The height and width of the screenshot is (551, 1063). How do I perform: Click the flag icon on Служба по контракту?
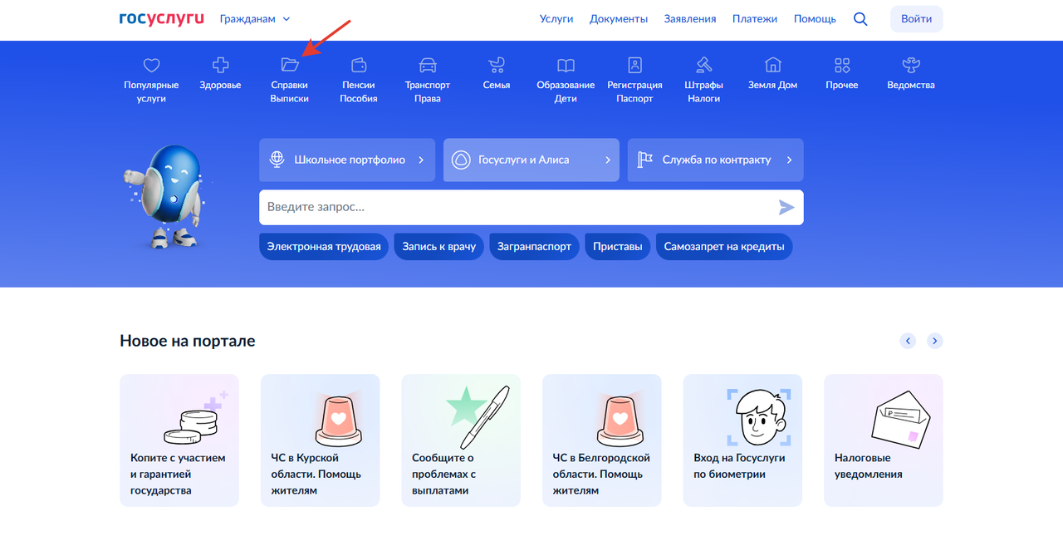click(x=644, y=160)
